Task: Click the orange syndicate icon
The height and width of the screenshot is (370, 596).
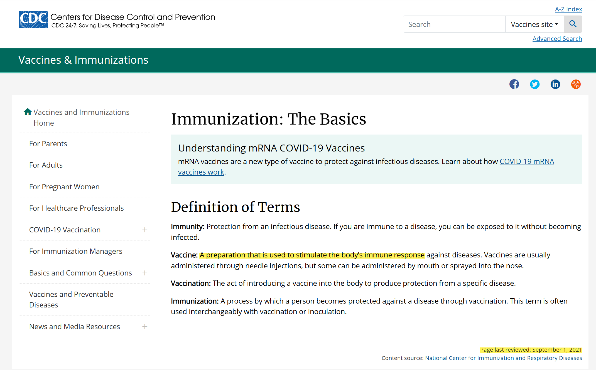Action: (x=576, y=84)
